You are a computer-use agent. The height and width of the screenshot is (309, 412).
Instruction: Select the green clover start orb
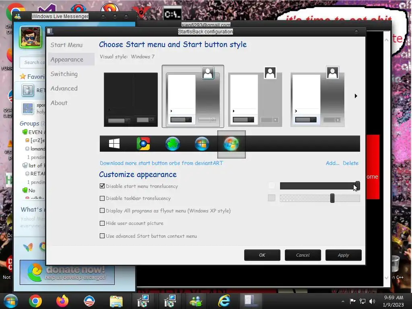pos(172,144)
